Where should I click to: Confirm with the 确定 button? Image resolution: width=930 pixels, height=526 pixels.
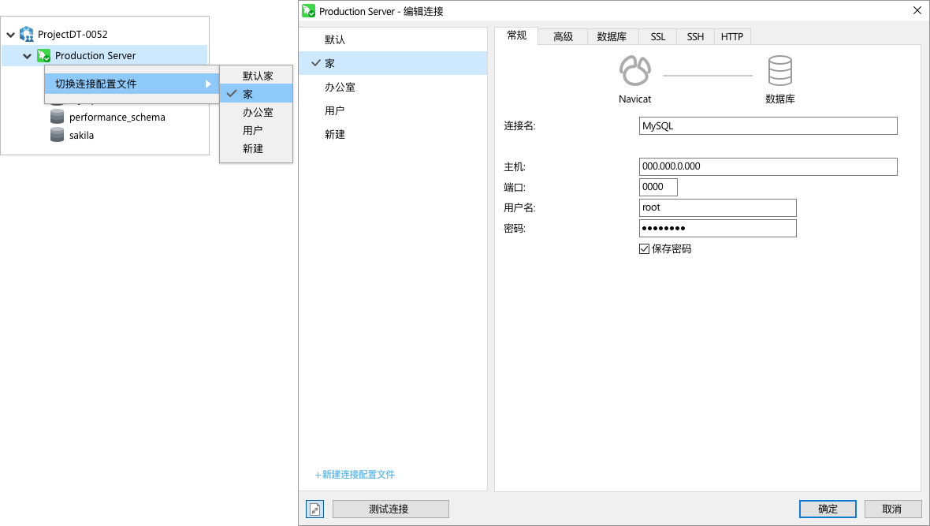pos(828,509)
